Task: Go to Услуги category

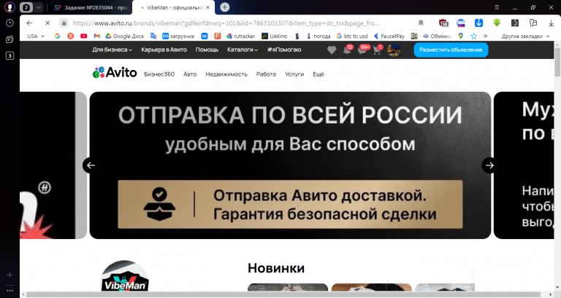Action: [x=294, y=74]
